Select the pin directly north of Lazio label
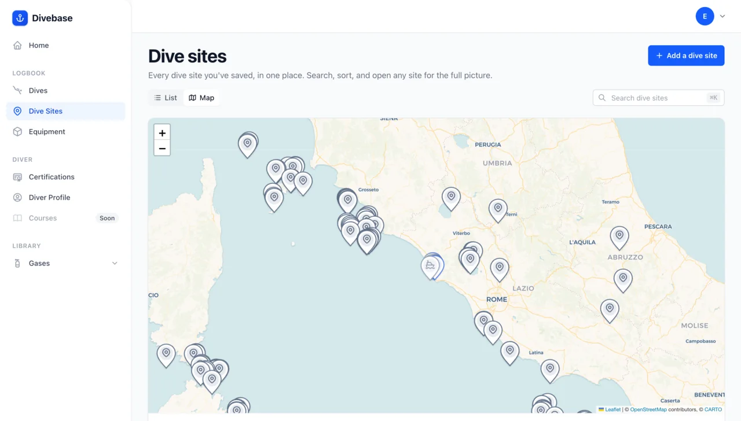The height and width of the screenshot is (421, 741). point(500,269)
